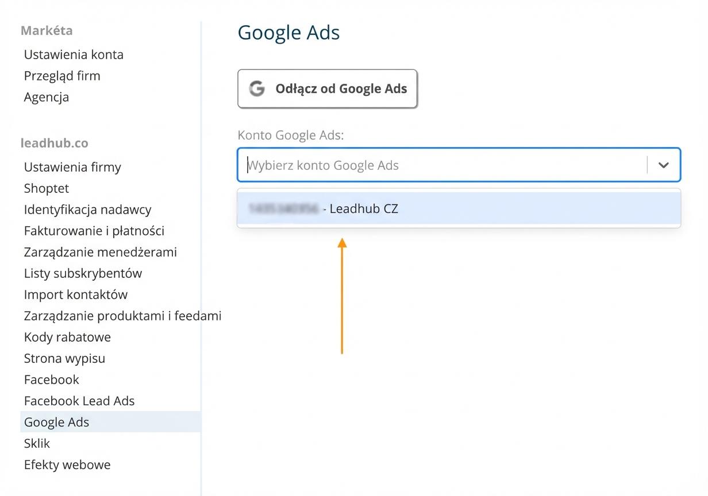Open Import kontaktów page

[x=76, y=294]
